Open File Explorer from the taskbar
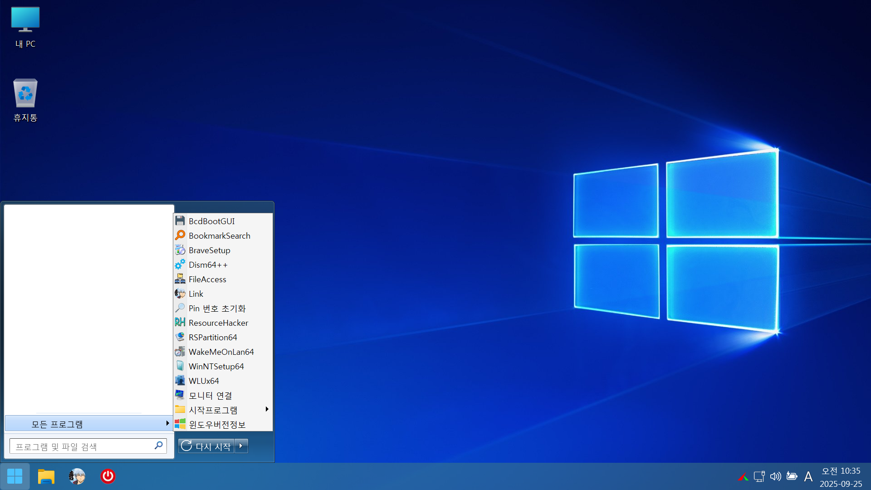 click(46, 476)
